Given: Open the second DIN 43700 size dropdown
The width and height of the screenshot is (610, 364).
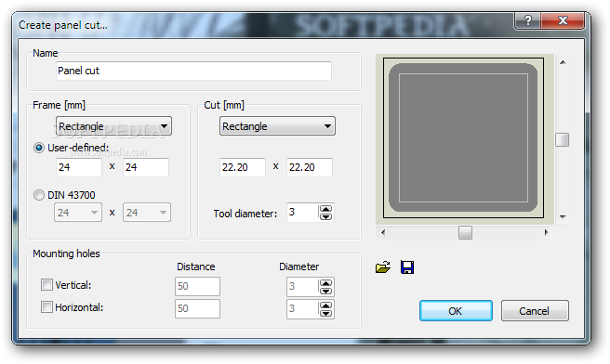Looking at the screenshot, I should point(147,213).
